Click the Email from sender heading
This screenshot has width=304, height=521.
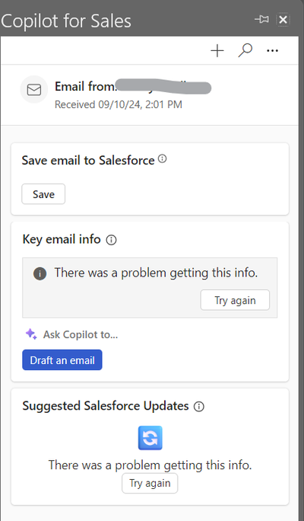pos(133,87)
